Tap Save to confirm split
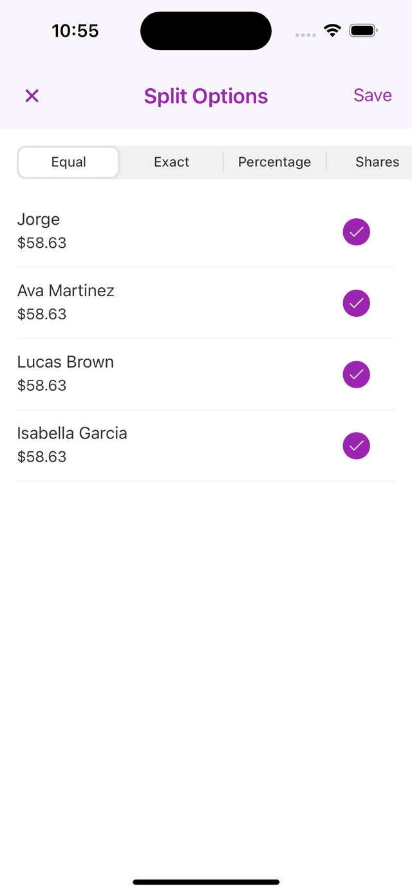 pos(372,95)
